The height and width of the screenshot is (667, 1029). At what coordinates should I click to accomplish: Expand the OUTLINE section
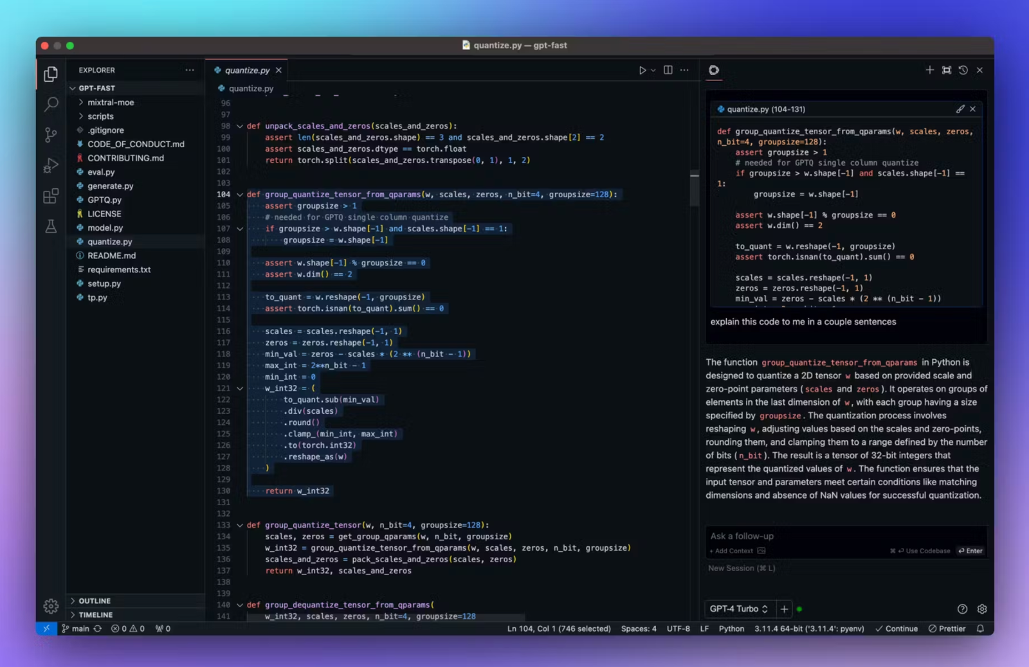(x=95, y=600)
